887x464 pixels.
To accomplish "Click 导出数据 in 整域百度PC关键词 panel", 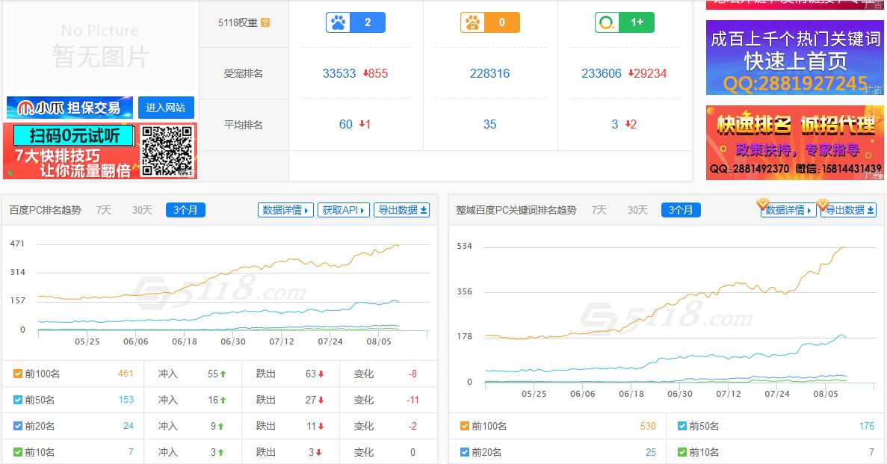I will coord(849,210).
